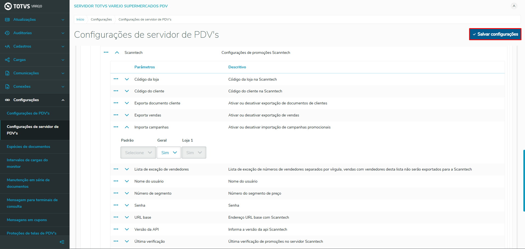Expand the Cargas menu

click(63, 60)
